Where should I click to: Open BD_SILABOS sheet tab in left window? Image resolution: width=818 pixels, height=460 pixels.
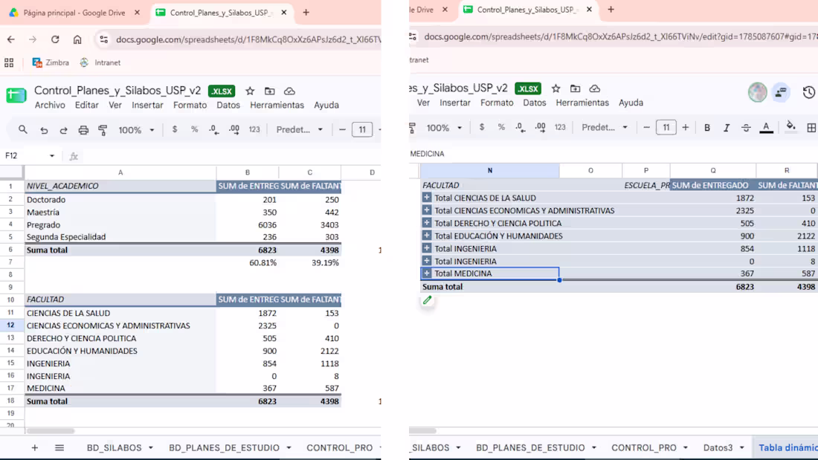[115, 447]
